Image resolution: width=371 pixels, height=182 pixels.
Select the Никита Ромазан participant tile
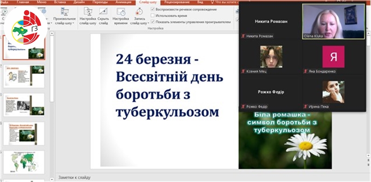click(x=271, y=21)
